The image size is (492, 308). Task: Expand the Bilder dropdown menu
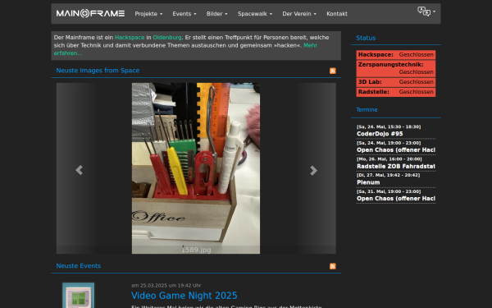216,14
